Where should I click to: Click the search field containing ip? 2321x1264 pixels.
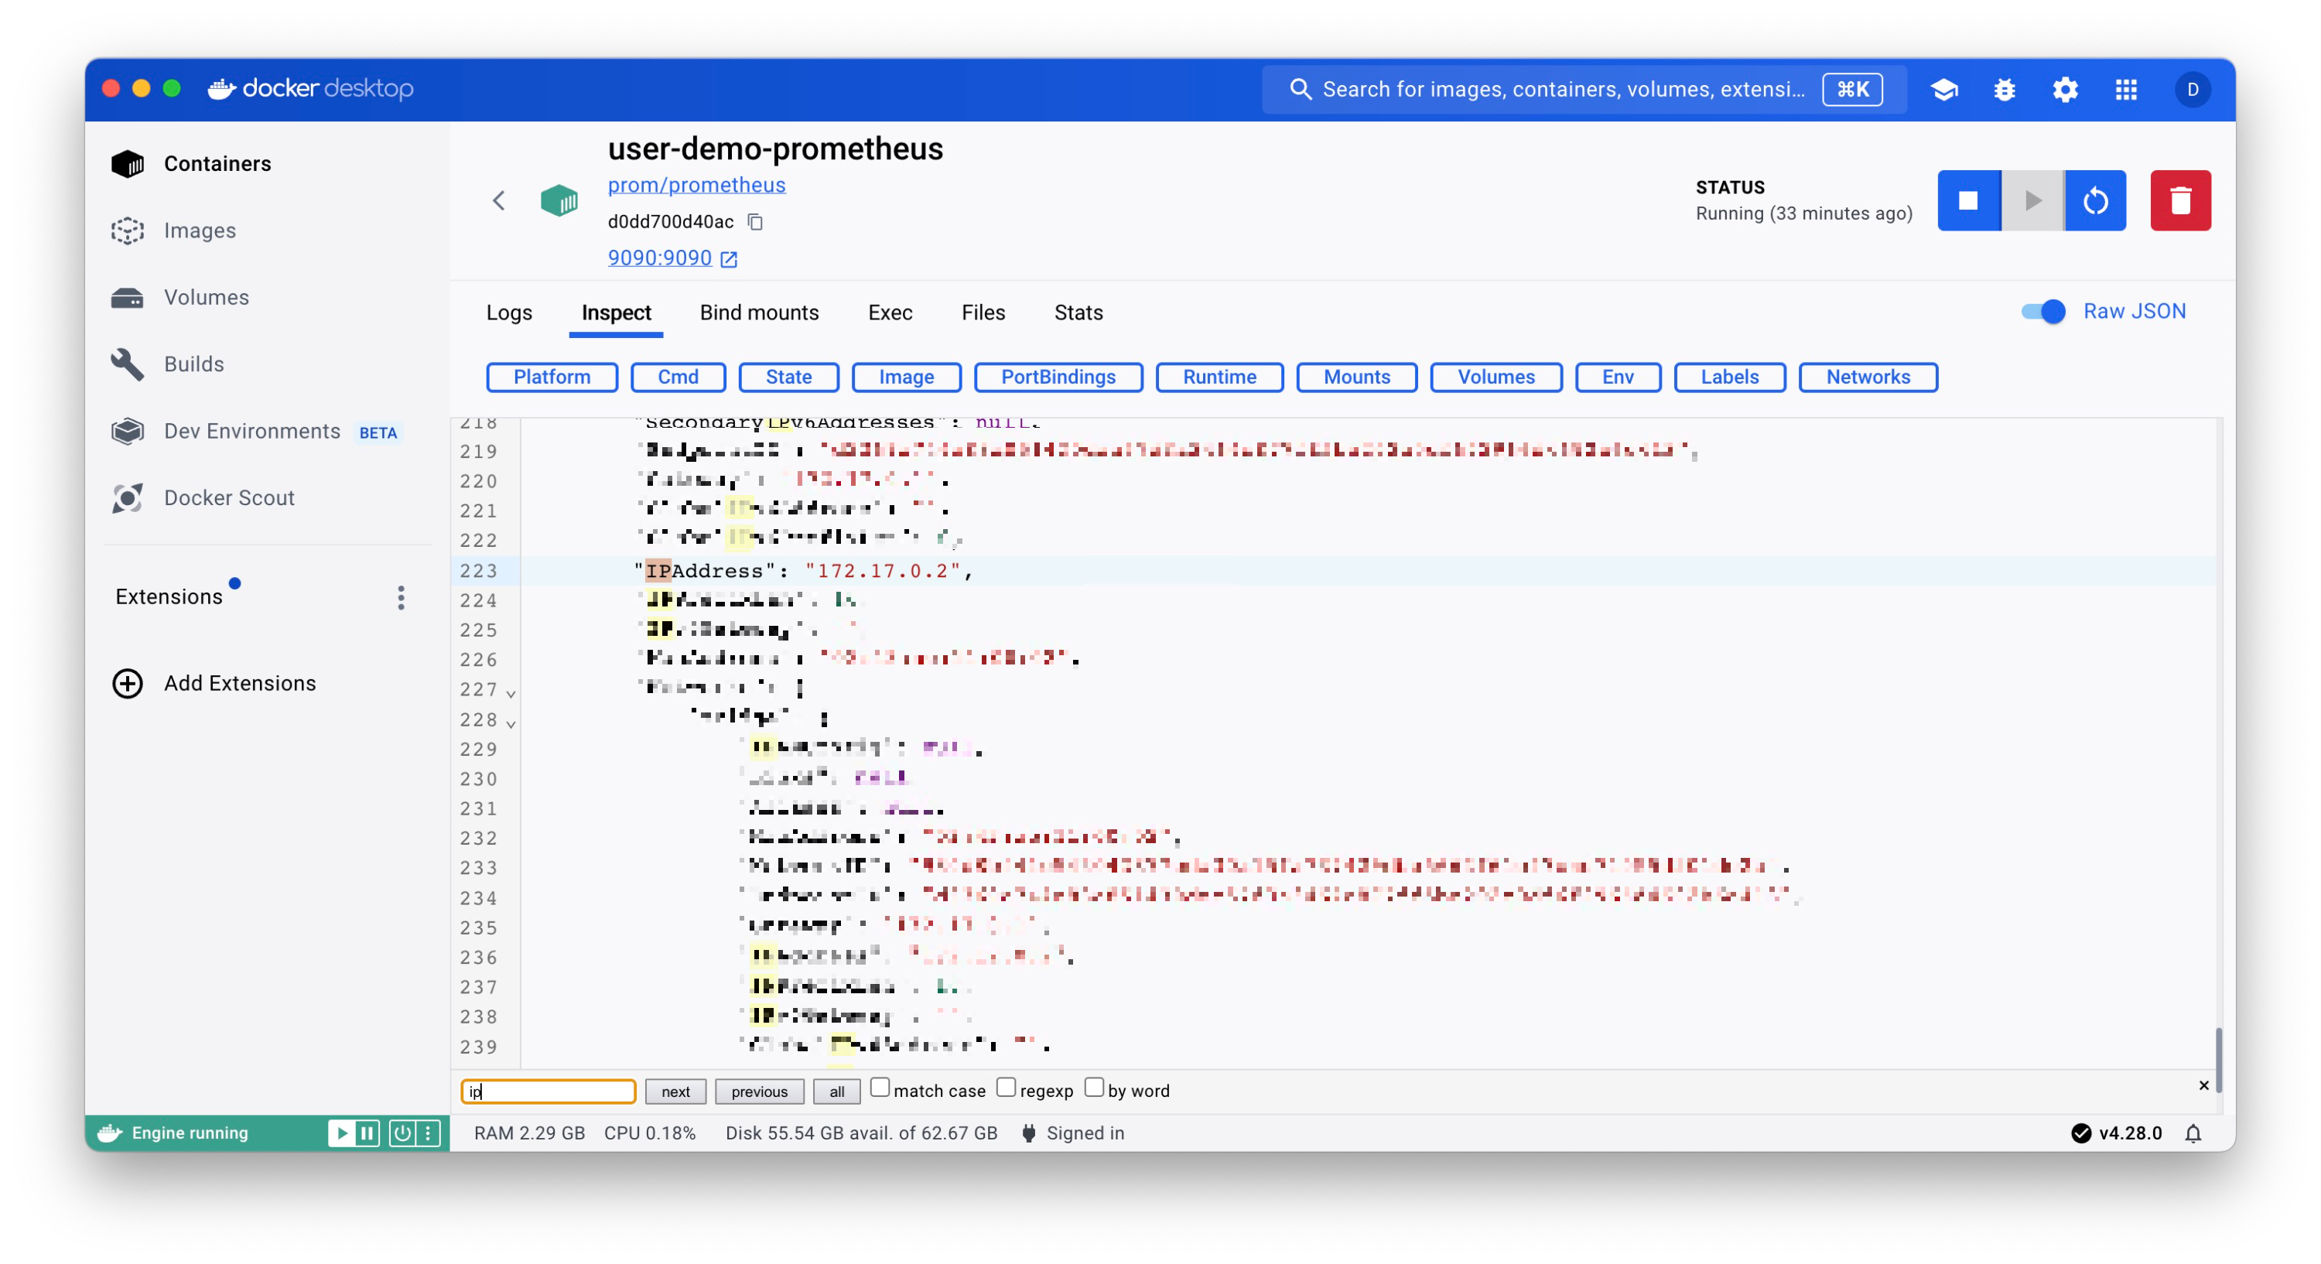[x=548, y=1091]
